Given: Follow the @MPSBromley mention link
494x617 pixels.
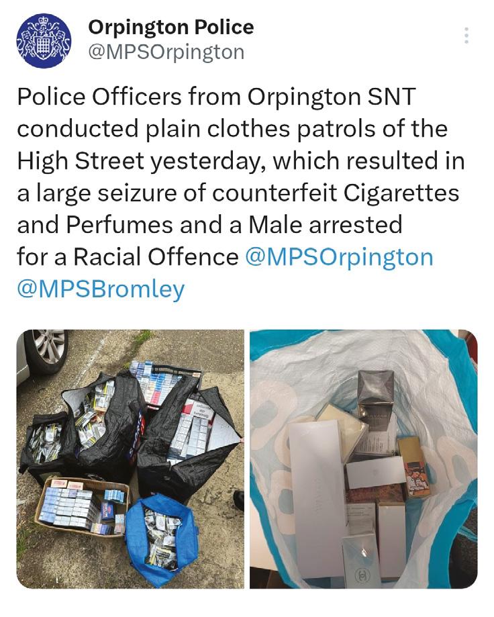Looking at the screenshot, I should point(101,289).
